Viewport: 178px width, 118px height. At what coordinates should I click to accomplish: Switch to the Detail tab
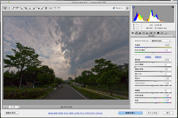(x=140, y=33)
